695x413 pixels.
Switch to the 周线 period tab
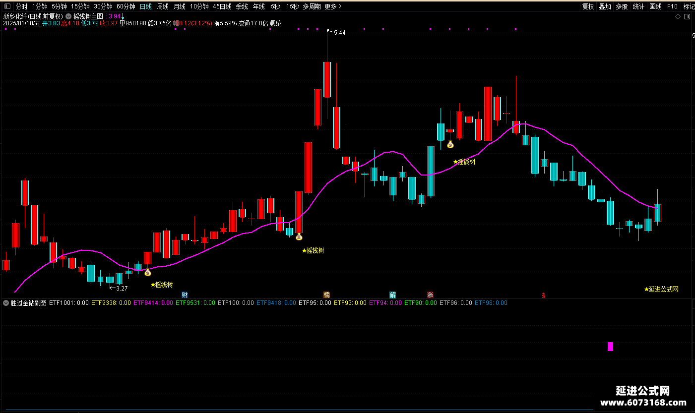tap(163, 6)
